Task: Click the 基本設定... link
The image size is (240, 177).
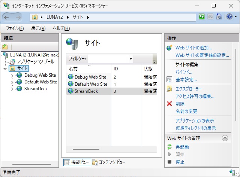Action: click(x=186, y=79)
